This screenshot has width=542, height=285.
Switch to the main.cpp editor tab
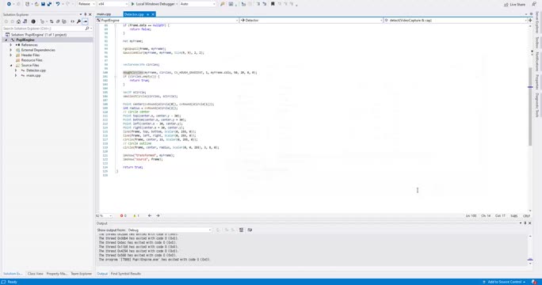104,14
